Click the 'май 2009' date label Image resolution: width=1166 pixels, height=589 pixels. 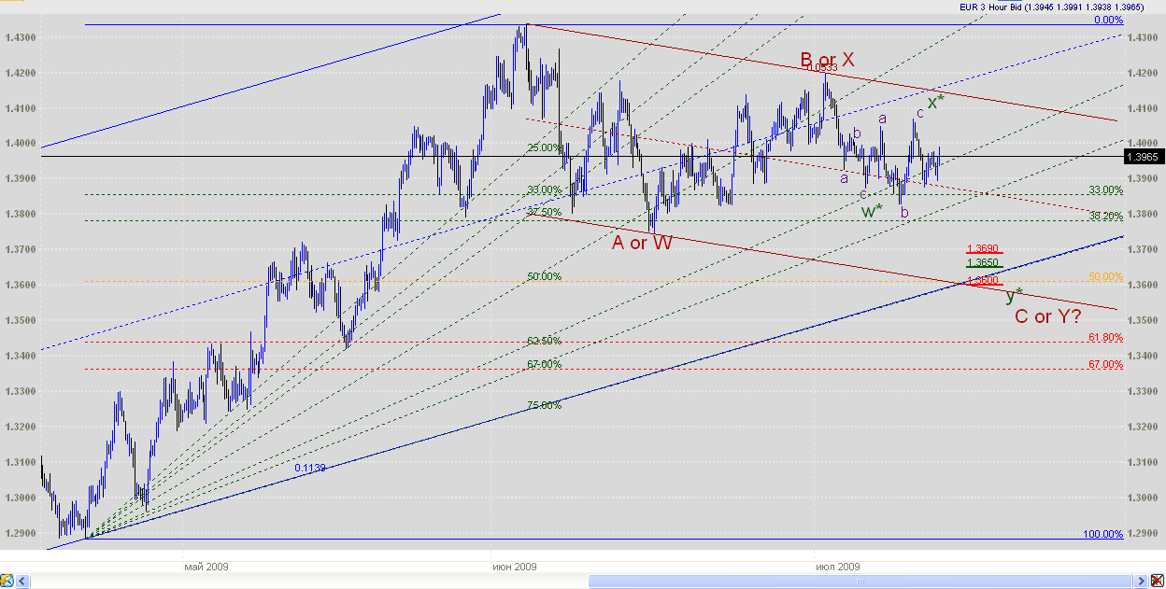pos(206,567)
